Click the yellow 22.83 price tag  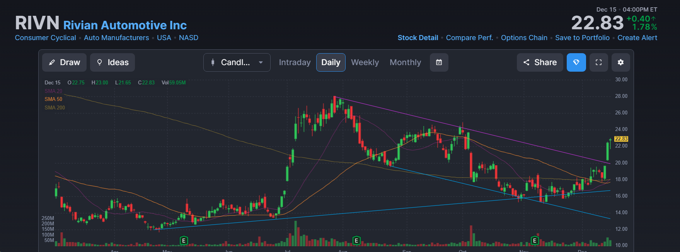[621, 139]
